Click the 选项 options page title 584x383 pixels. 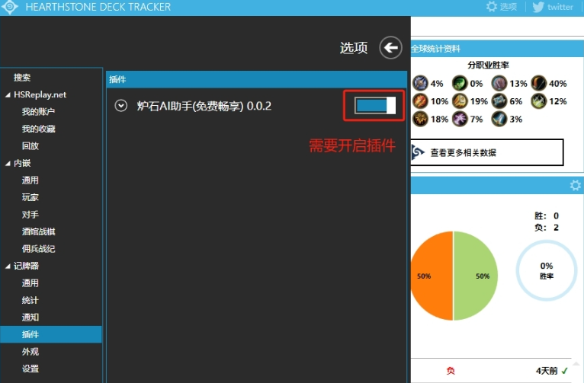tap(354, 48)
